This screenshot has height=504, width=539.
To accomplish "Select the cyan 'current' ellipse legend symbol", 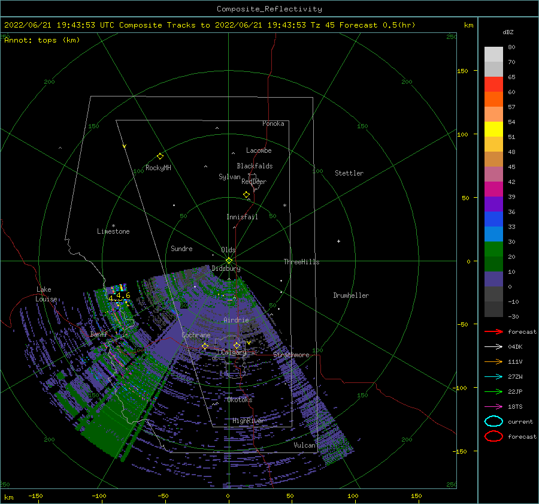I will pos(493,421).
